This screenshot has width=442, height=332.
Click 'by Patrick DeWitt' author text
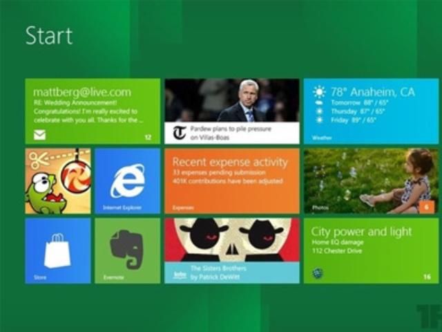[x=215, y=277]
